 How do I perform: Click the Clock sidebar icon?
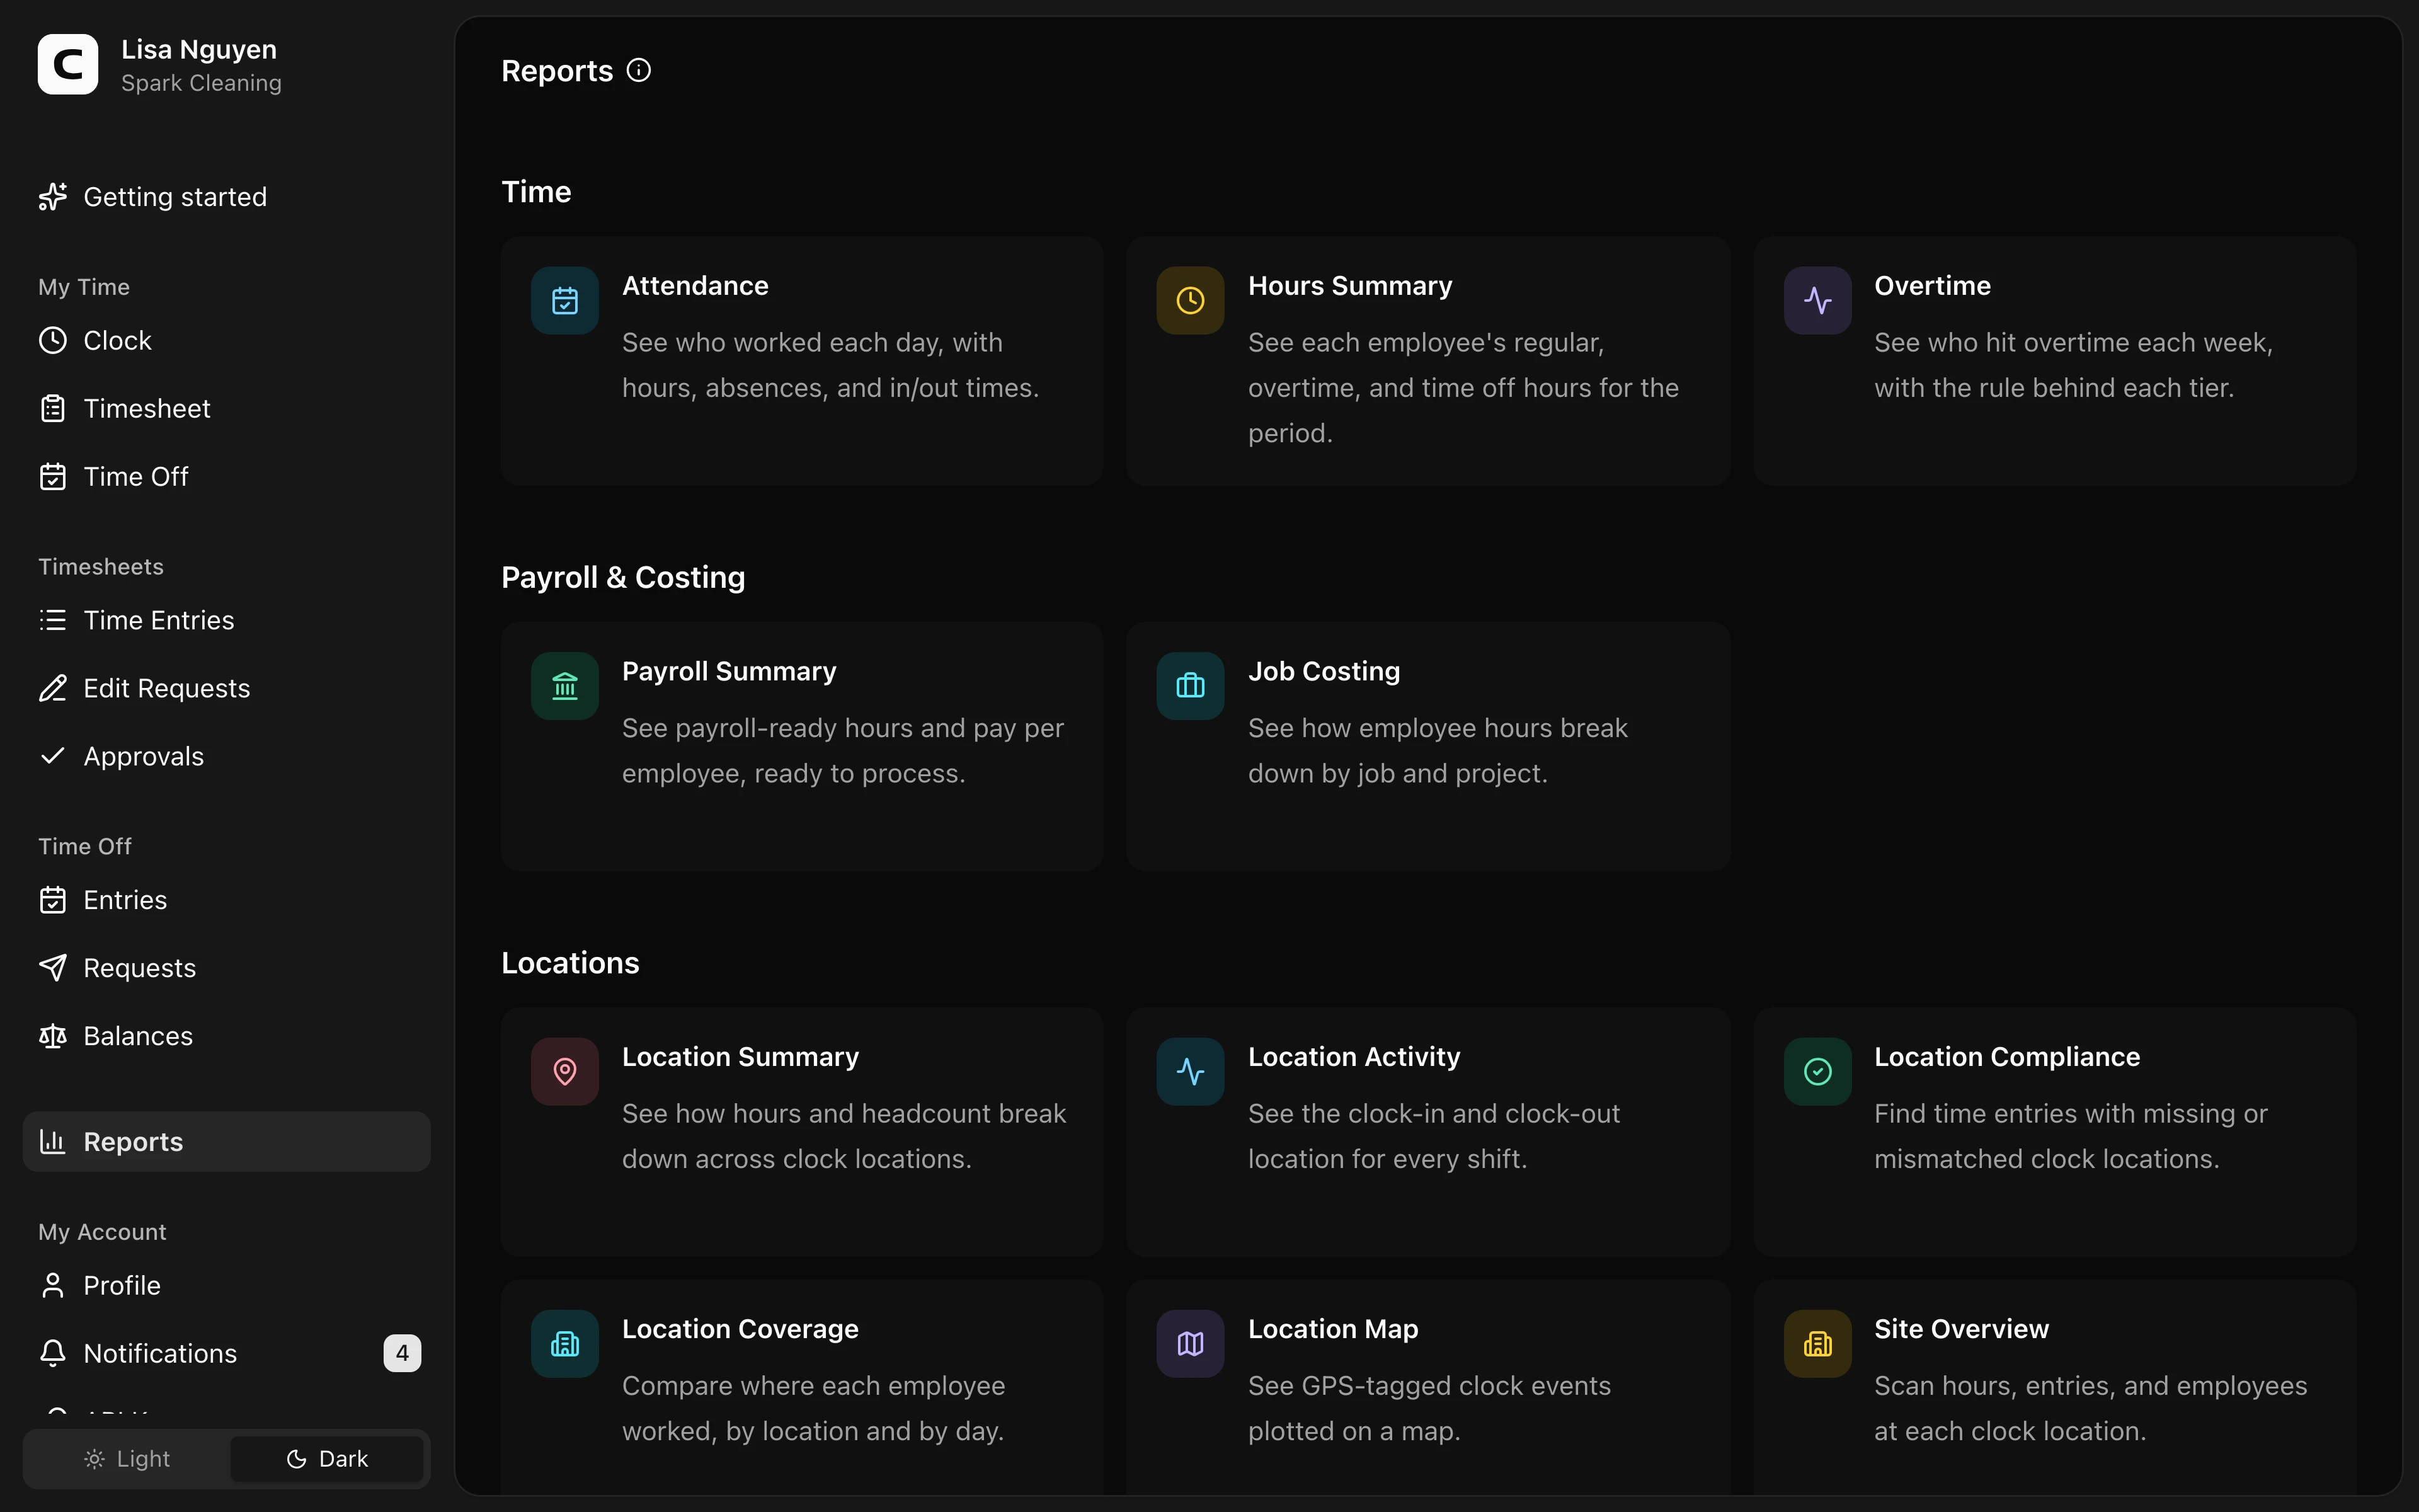pos(53,341)
